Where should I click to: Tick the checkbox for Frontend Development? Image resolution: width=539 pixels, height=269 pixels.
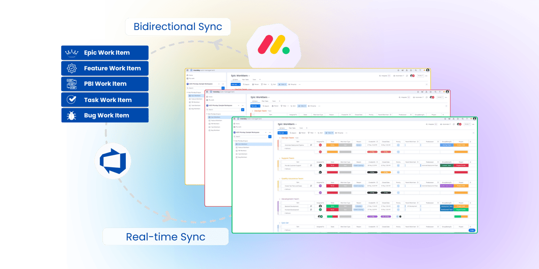280,209
